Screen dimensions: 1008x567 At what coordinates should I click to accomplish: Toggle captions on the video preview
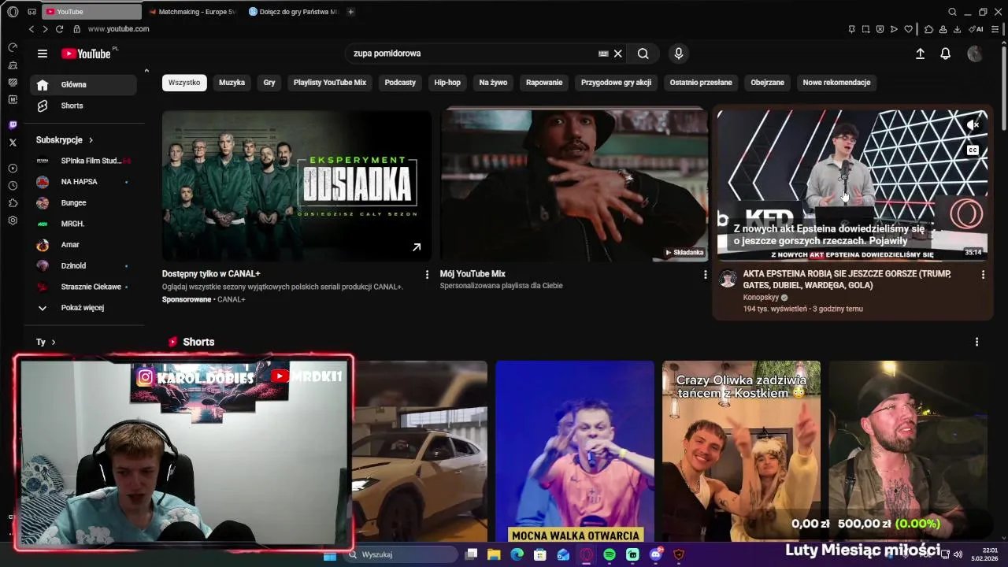[x=973, y=150]
